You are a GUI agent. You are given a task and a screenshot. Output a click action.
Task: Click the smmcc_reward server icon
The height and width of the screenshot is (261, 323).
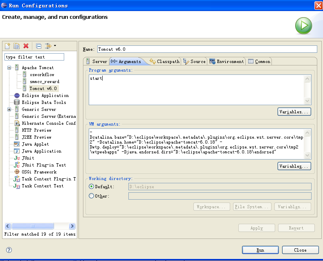(25, 81)
